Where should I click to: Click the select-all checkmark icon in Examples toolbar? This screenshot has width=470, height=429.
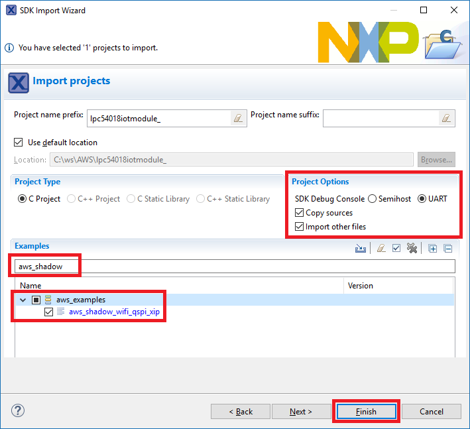396,249
